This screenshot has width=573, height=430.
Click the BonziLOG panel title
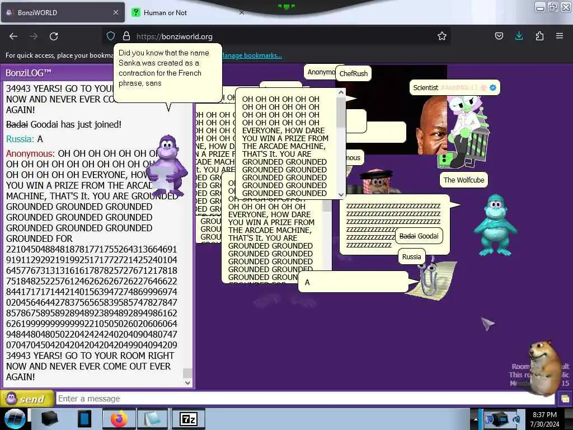click(x=29, y=73)
